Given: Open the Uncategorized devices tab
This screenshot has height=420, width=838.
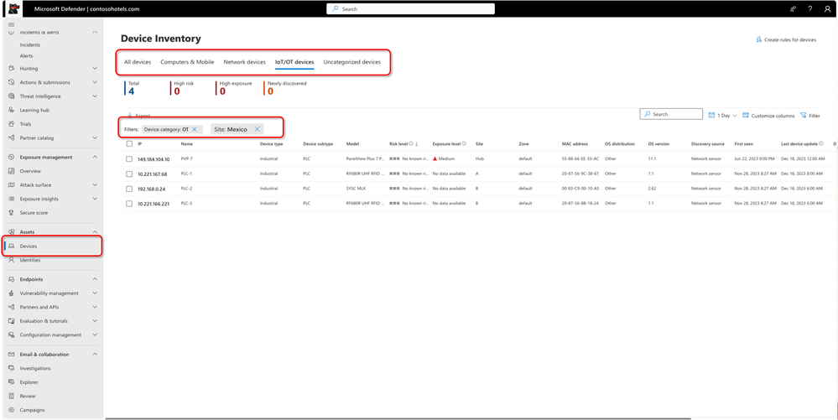Looking at the screenshot, I should (352, 62).
